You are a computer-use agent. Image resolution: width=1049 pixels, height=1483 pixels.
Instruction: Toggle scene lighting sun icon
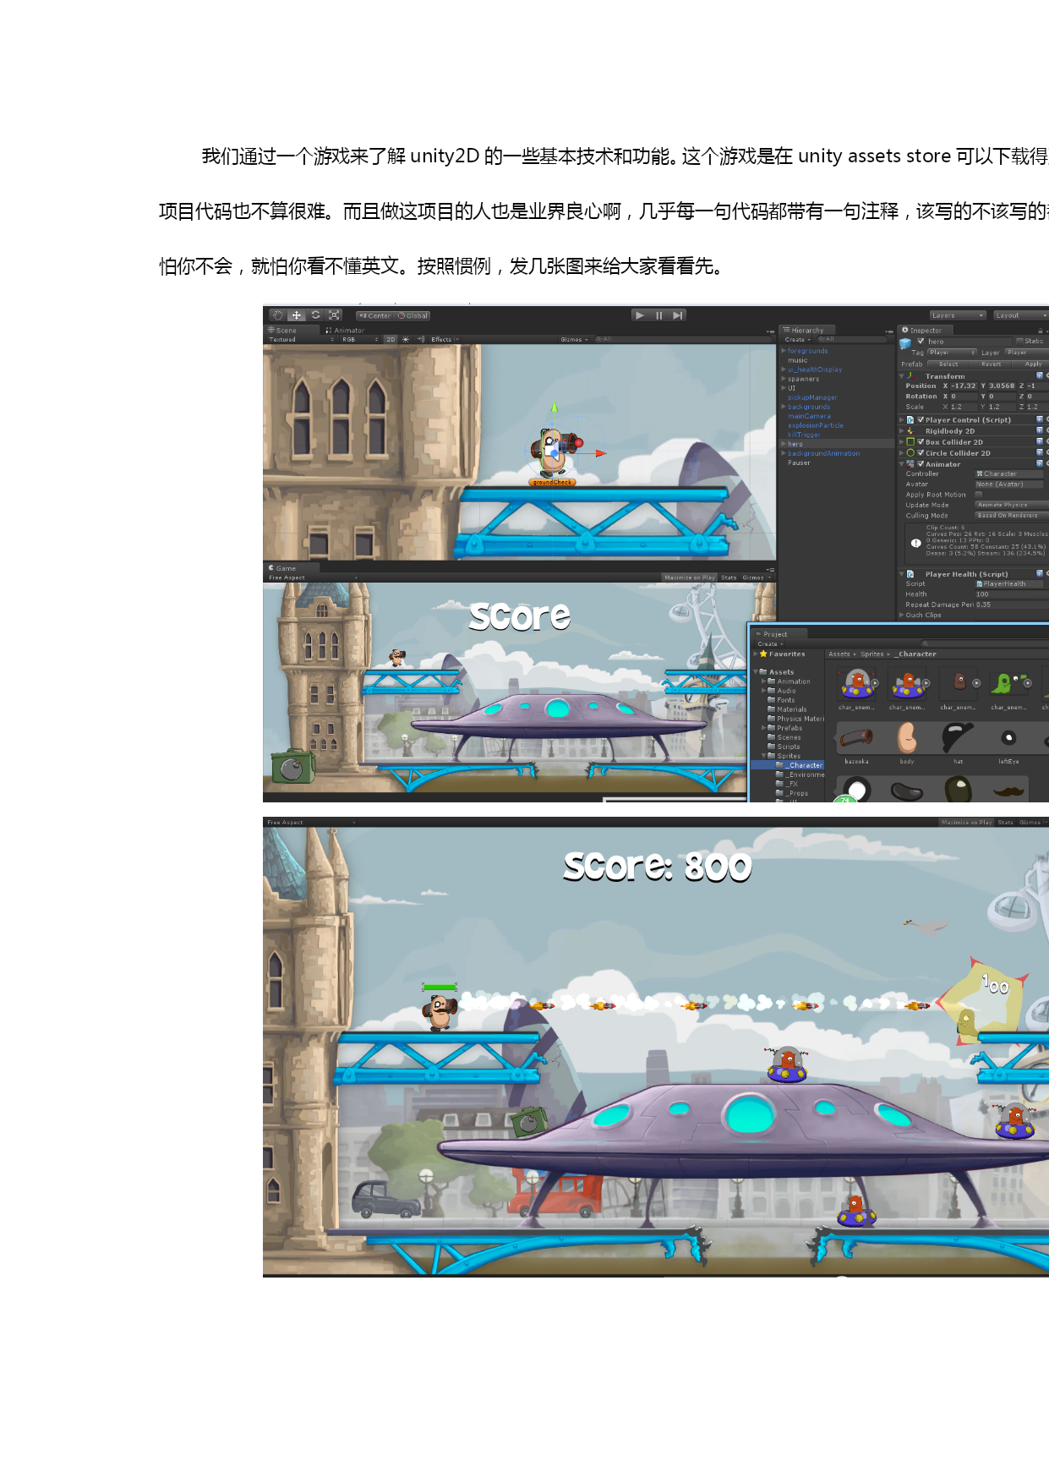point(405,340)
